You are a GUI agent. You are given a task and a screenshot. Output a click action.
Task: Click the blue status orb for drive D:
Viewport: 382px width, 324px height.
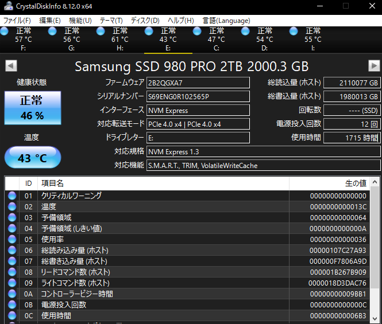245,31
